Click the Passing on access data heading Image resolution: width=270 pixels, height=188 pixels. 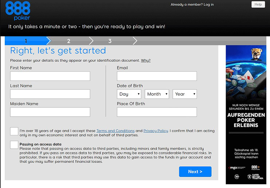pos(40,144)
